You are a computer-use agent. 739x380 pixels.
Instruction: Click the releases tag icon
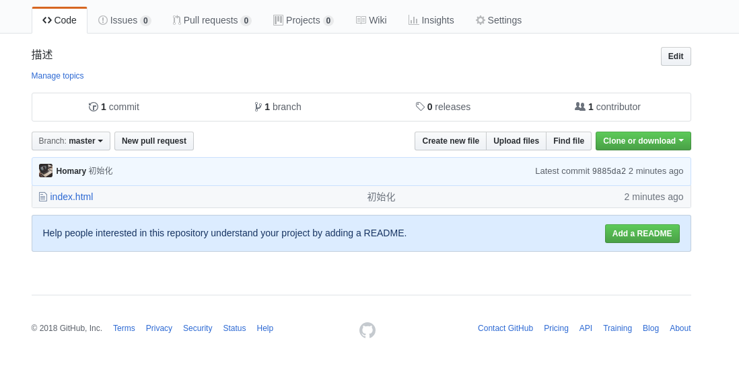pos(420,107)
